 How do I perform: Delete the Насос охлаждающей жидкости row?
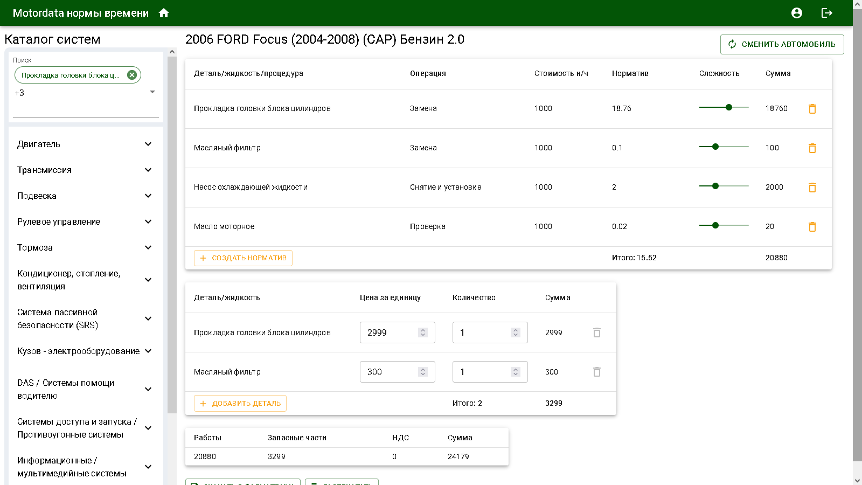click(812, 187)
